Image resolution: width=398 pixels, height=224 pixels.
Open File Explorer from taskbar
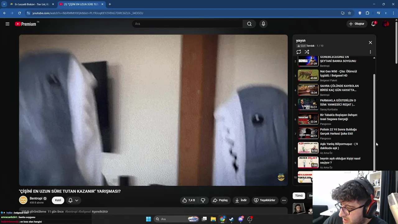pyautogui.click(x=213, y=219)
